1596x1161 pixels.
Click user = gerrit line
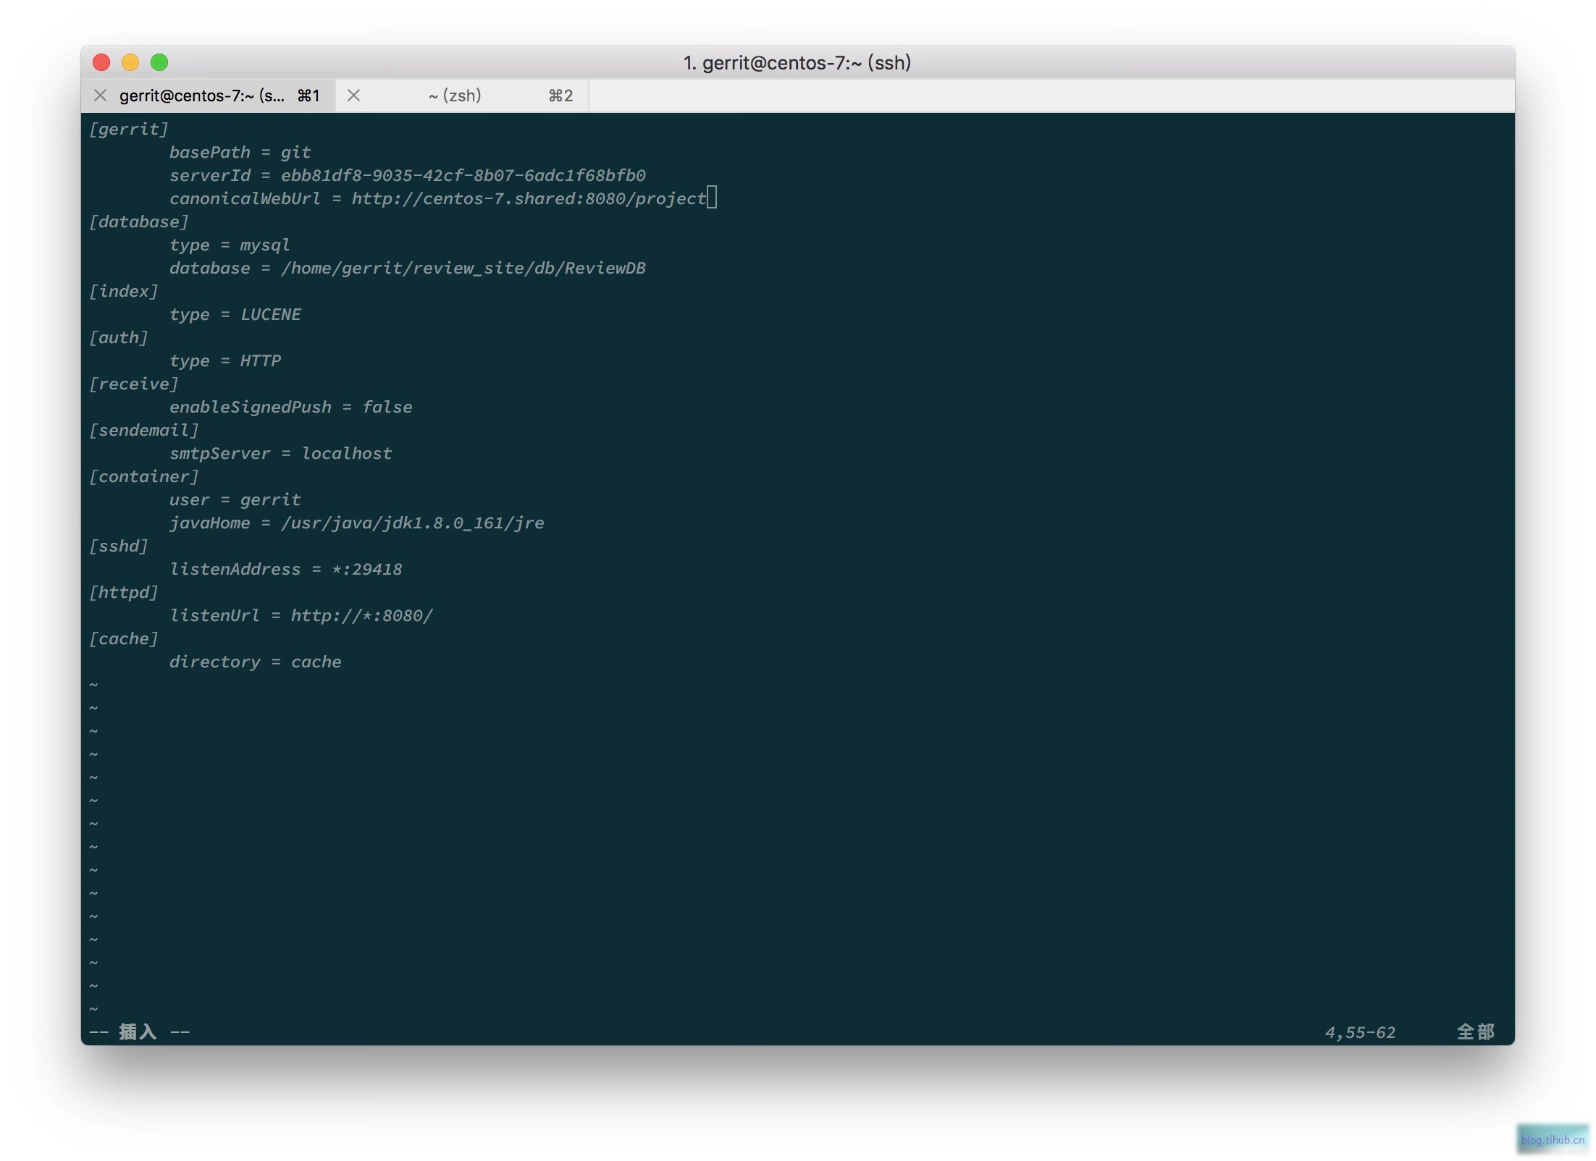pyautogui.click(x=235, y=500)
